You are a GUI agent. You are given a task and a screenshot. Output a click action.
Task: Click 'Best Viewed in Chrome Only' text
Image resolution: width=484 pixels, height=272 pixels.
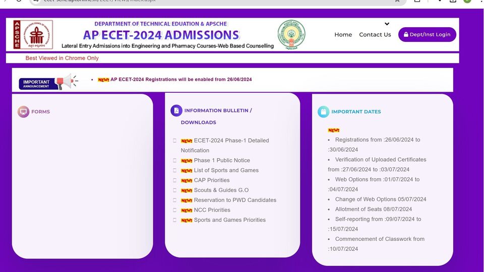tap(62, 58)
